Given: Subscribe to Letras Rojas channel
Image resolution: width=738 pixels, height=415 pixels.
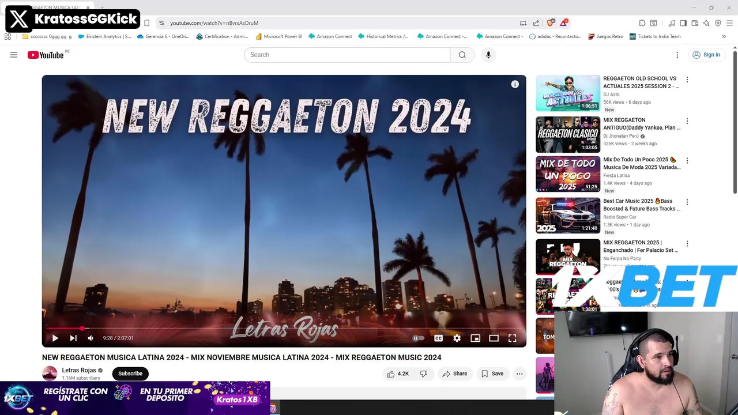Looking at the screenshot, I should (130, 373).
